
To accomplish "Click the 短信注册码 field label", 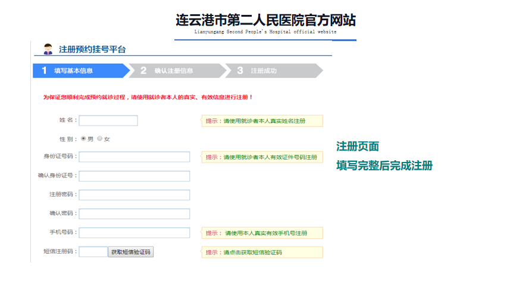I will [60, 251].
